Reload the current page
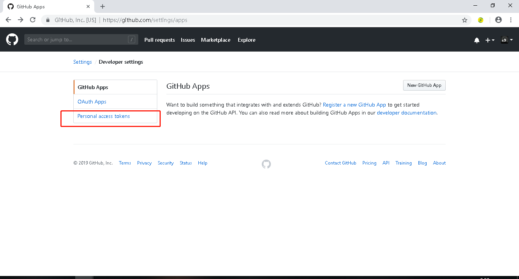 click(33, 20)
